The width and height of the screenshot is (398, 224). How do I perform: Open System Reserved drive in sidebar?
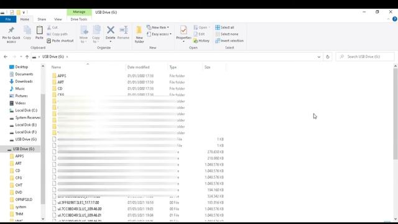[27, 118]
